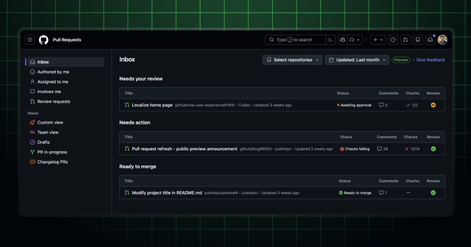Open the Issues icon in header

pyautogui.click(x=393, y=40)
